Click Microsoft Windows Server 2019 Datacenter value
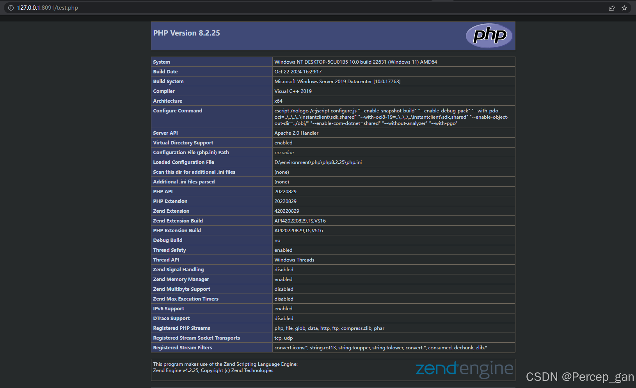The height and width of the screenshot is (388, 636). [338, 82]
